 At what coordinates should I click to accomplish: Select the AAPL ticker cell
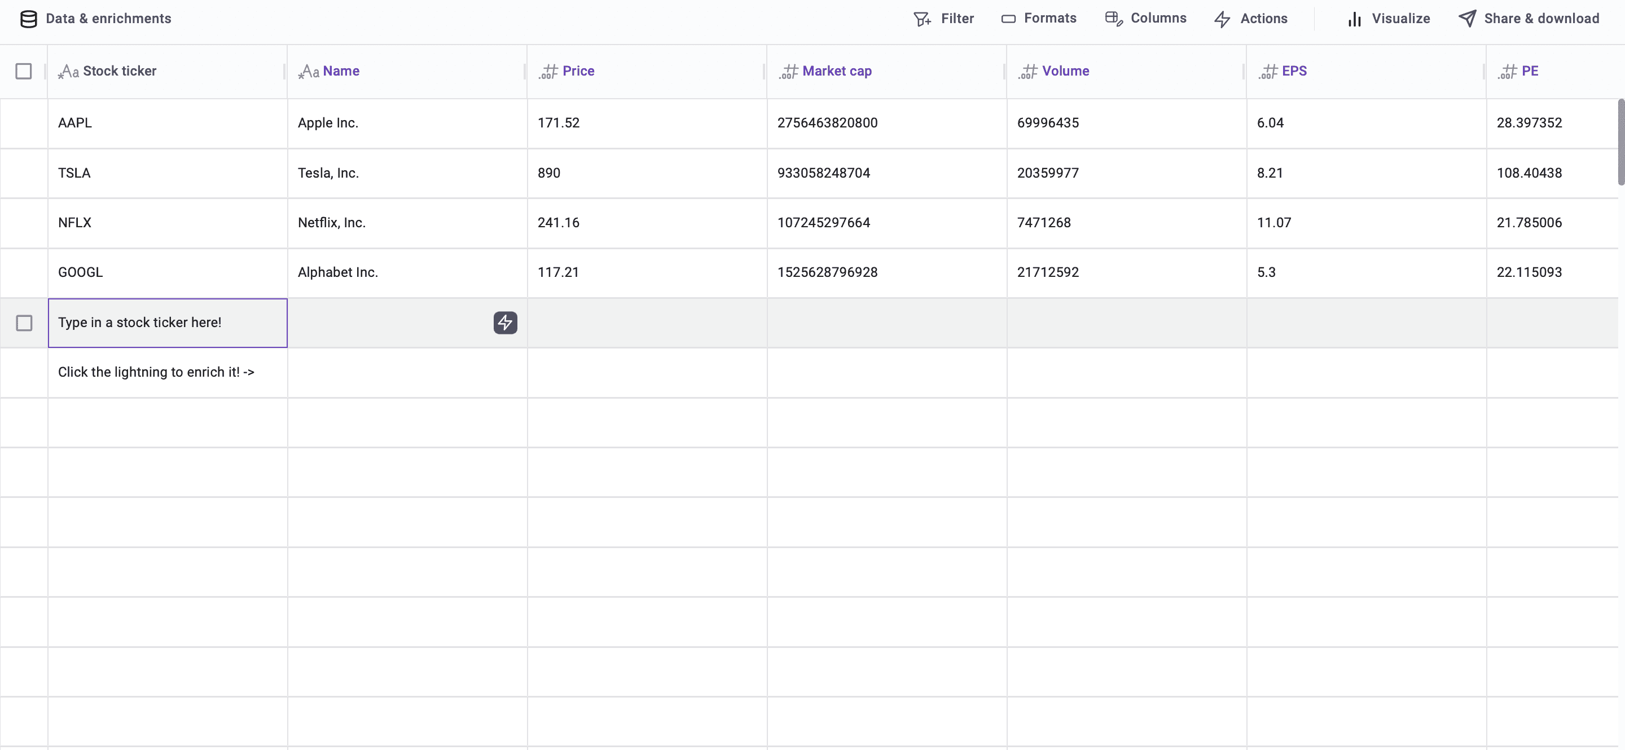point(167,123)
